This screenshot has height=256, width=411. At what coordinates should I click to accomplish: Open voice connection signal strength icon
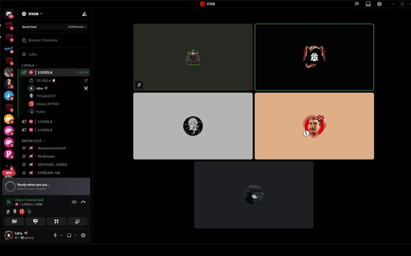(x=9, y=202)
